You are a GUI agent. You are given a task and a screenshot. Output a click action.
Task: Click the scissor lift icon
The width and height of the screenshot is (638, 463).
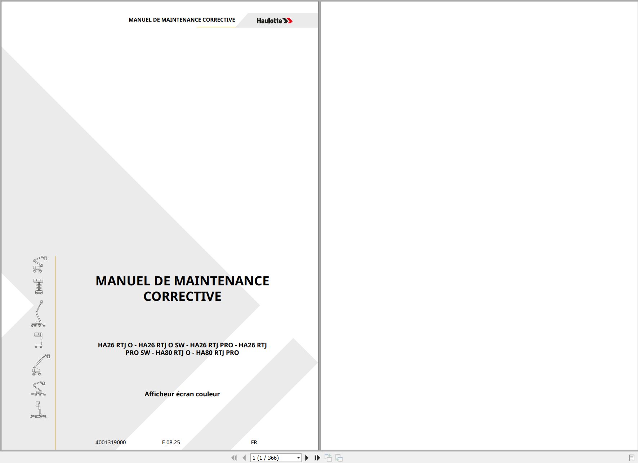coord(39,286)
